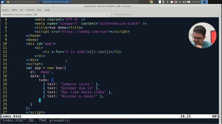222x124 pixels.
Task: Open the battery status indicator
Action: click(x=163, y=2)
